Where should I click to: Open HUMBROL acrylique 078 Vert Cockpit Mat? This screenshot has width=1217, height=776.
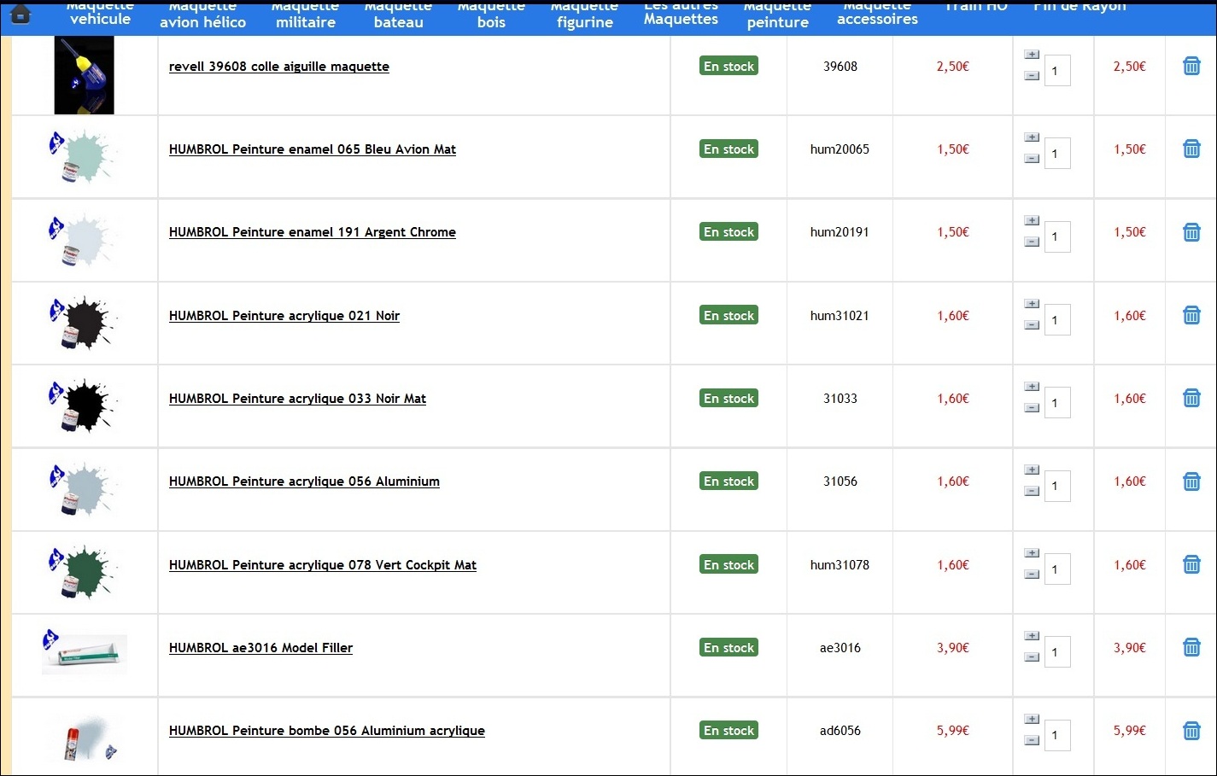pos(323,565)
